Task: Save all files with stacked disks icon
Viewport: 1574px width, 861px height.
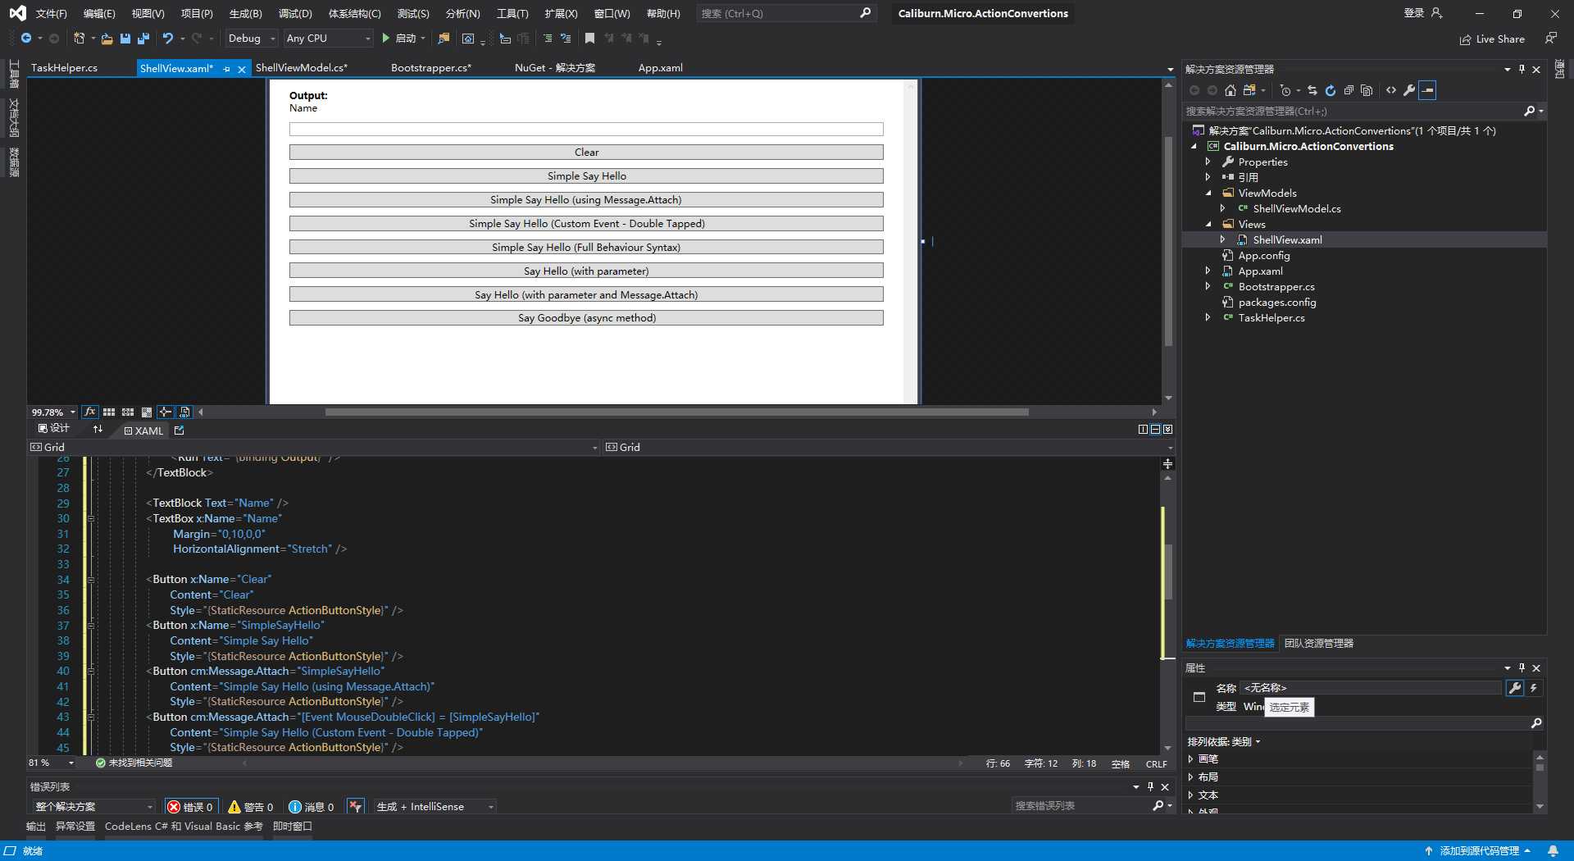Action: (x=143, y=39)
